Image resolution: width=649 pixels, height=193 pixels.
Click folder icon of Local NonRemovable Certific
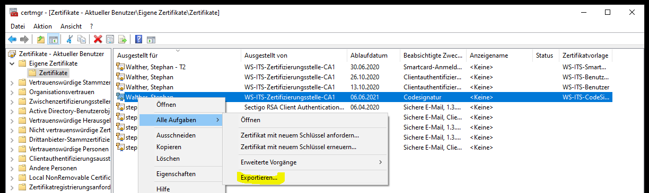click(22, 178)
